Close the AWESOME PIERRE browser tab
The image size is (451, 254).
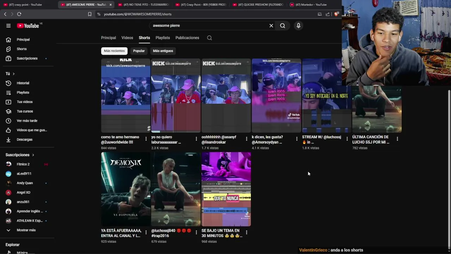click(111, 5)
